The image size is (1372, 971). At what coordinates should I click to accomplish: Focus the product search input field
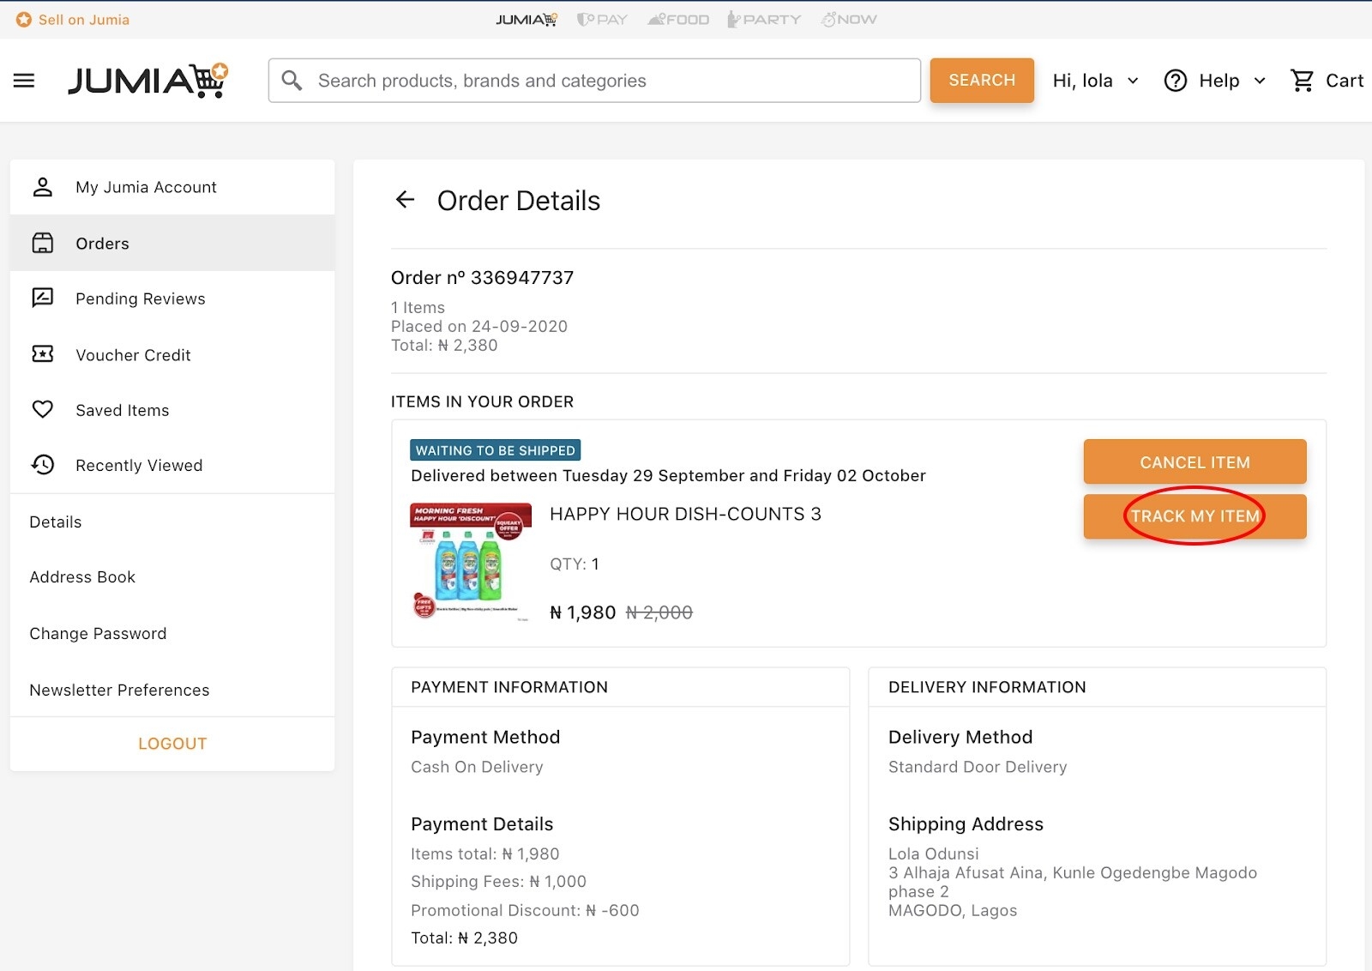[594, 81]
